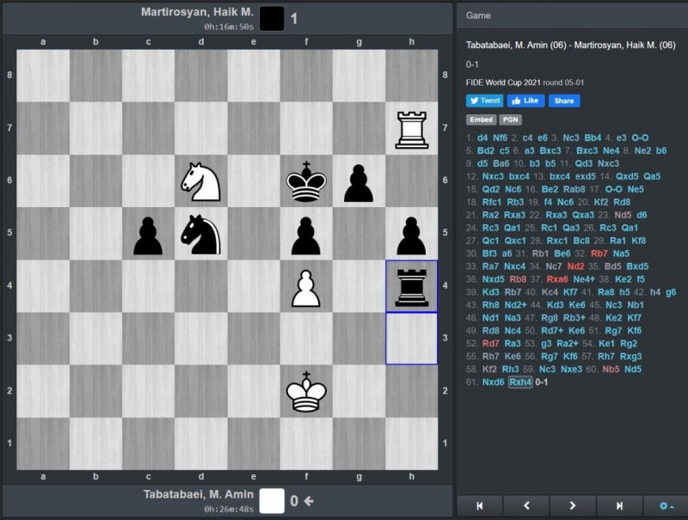Go to final move Rxh4 in move list
Screen dimensions: 688x520
pos(519,382)
